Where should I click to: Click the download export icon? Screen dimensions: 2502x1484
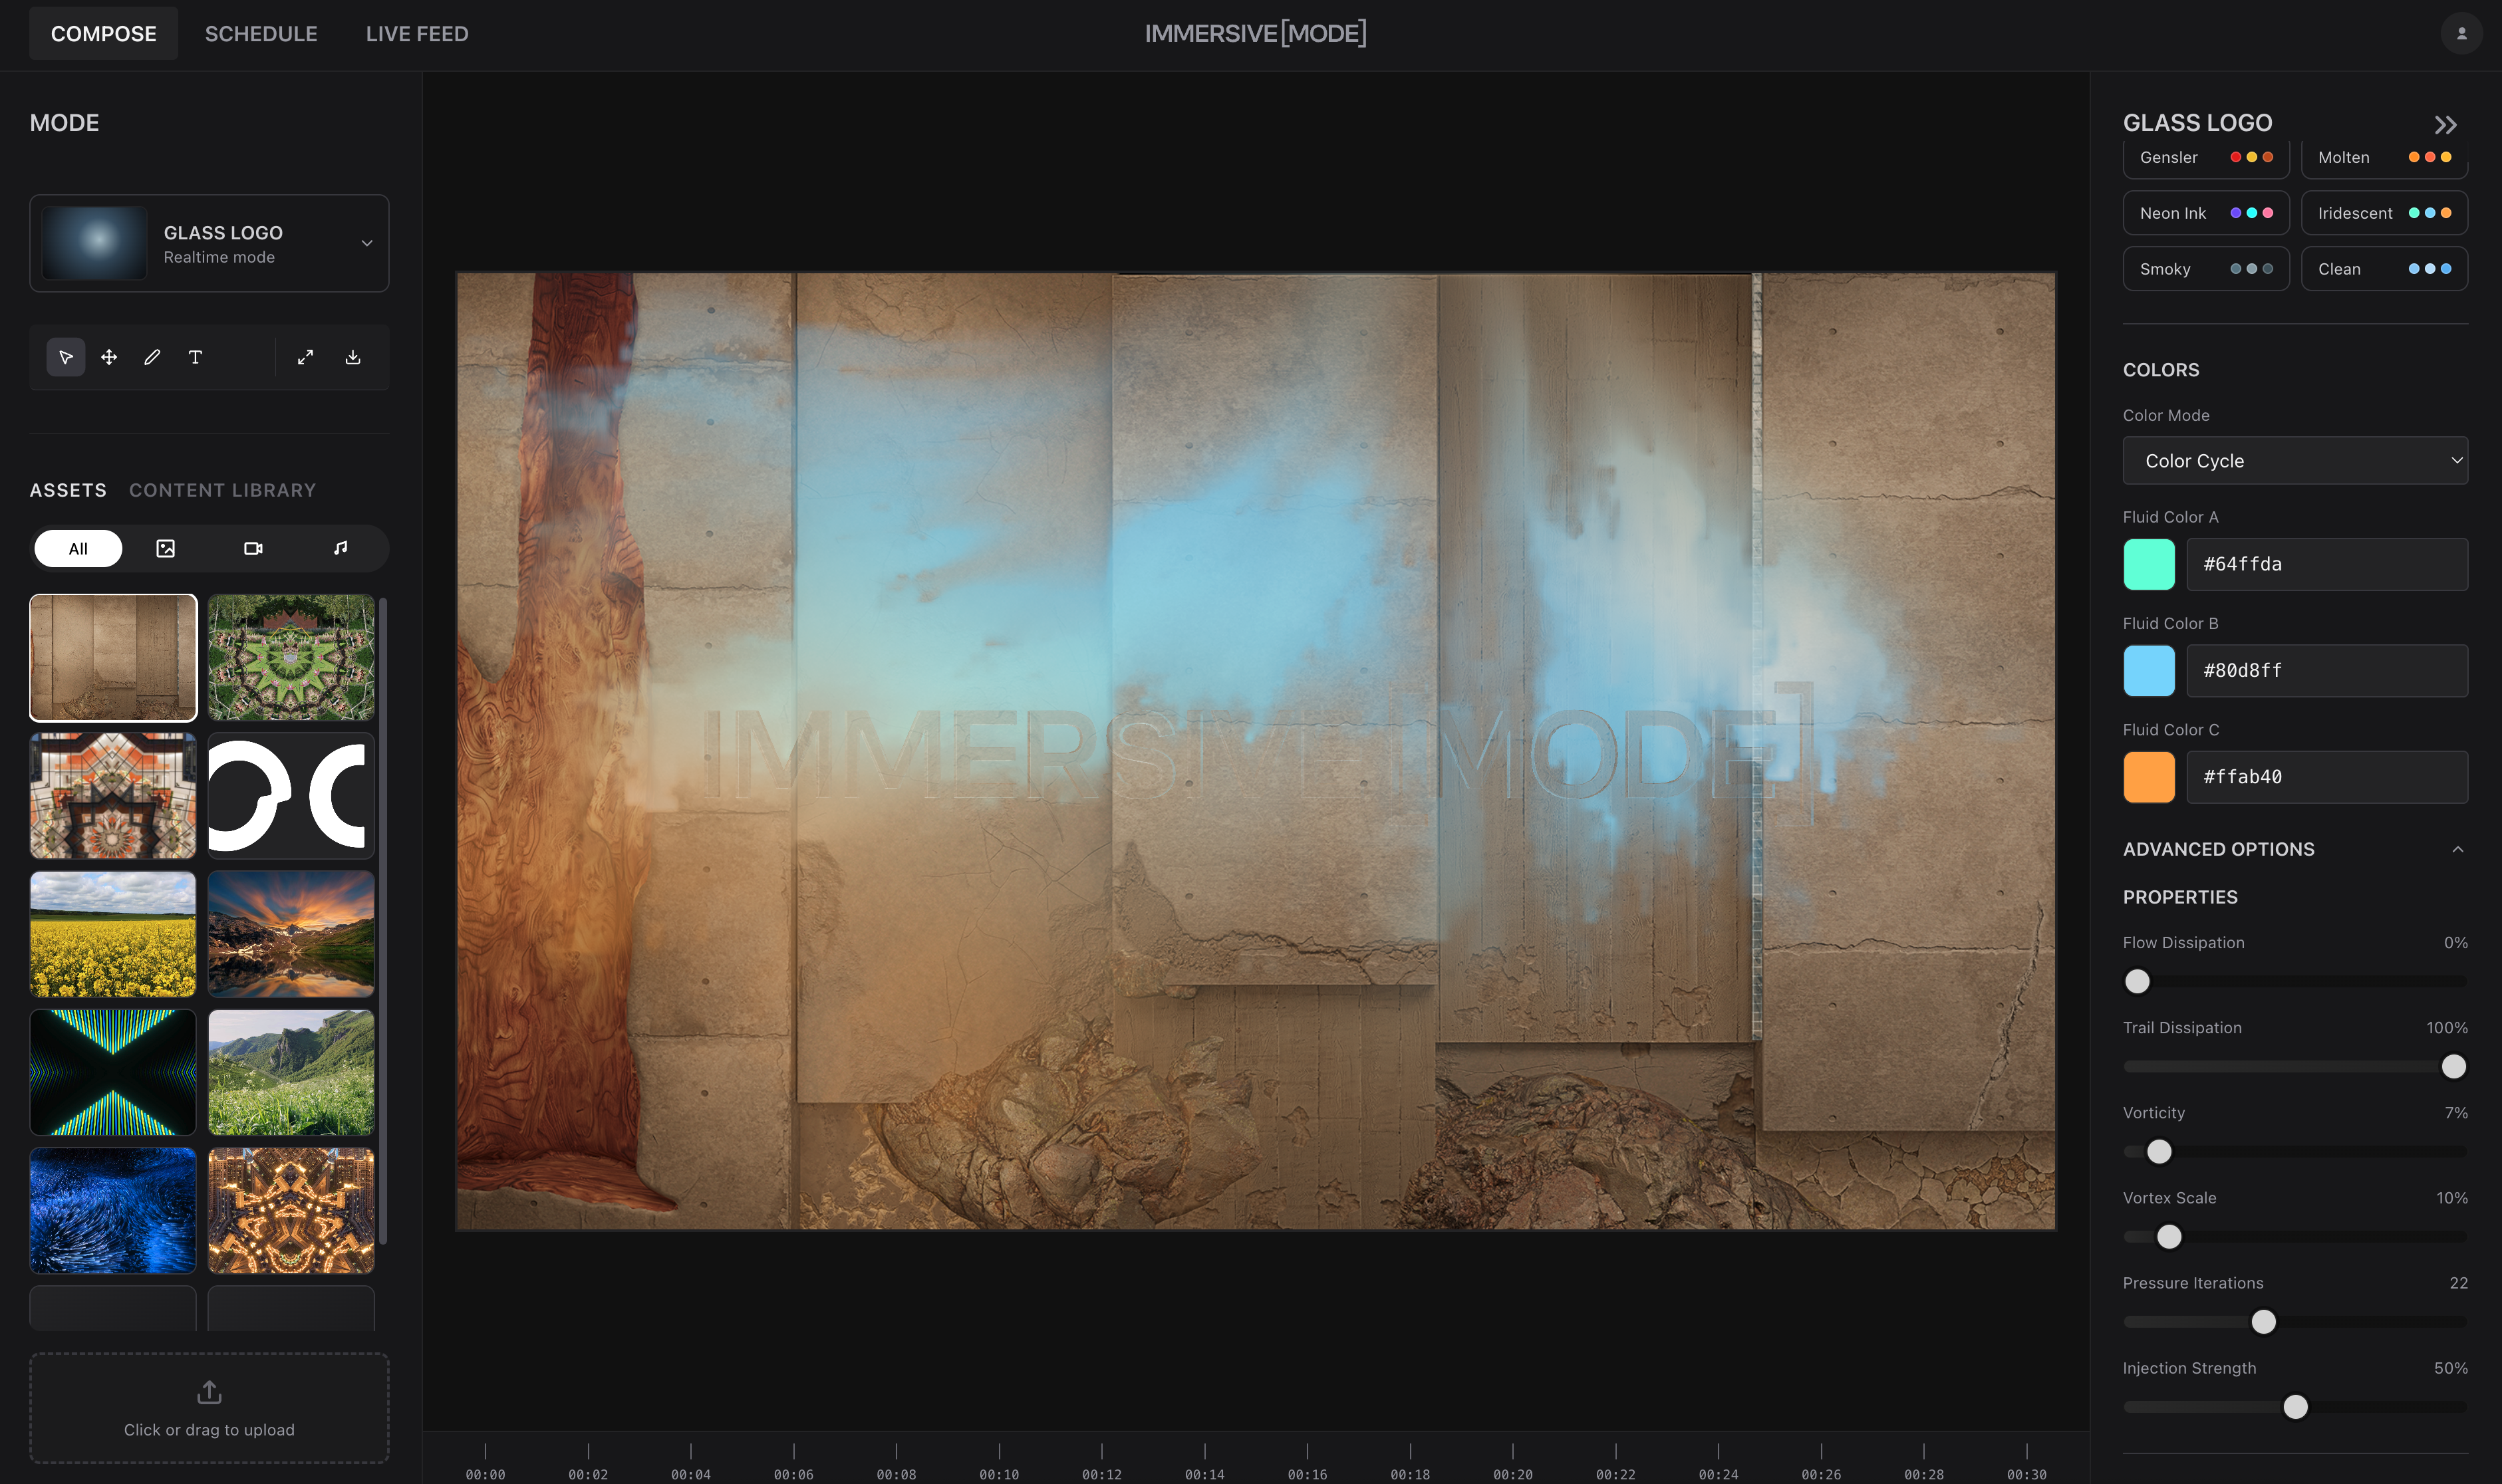pyautogui.click(x=353, y=357)
